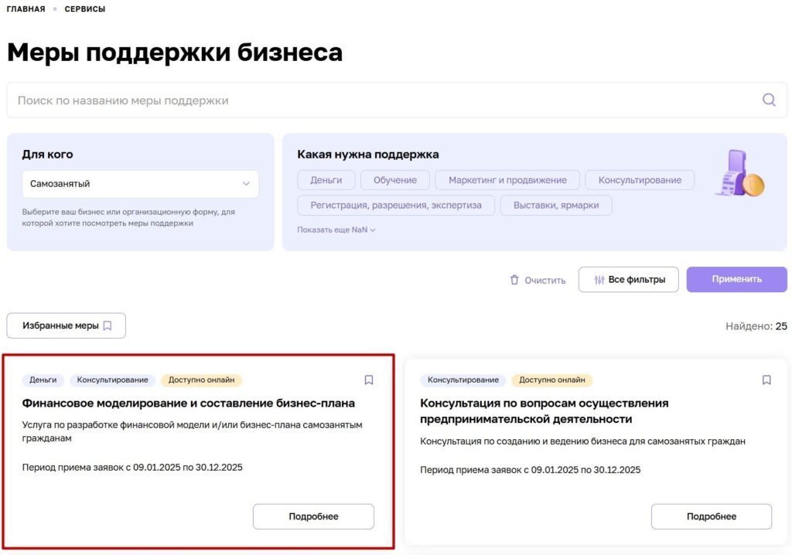Toggle the Обучение filter chip
Viewport: 792px width, 555px height.
394,180
